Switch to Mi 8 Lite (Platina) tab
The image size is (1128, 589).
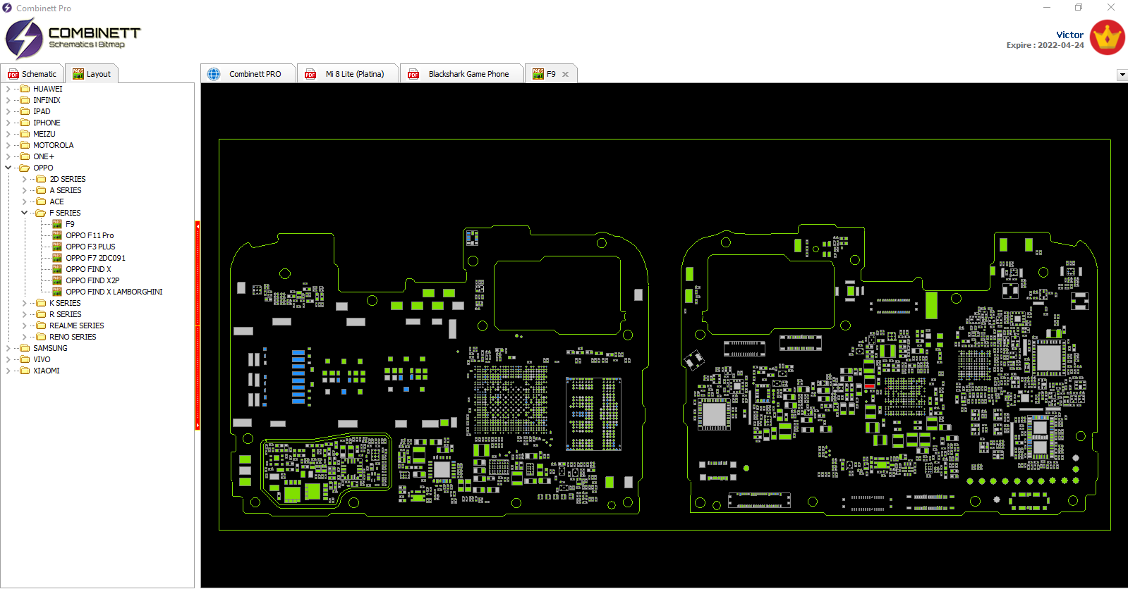pos(347,74)
